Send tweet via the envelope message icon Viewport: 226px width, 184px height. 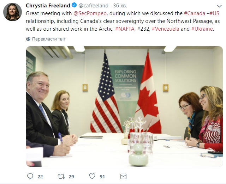(x=123, y=176)
